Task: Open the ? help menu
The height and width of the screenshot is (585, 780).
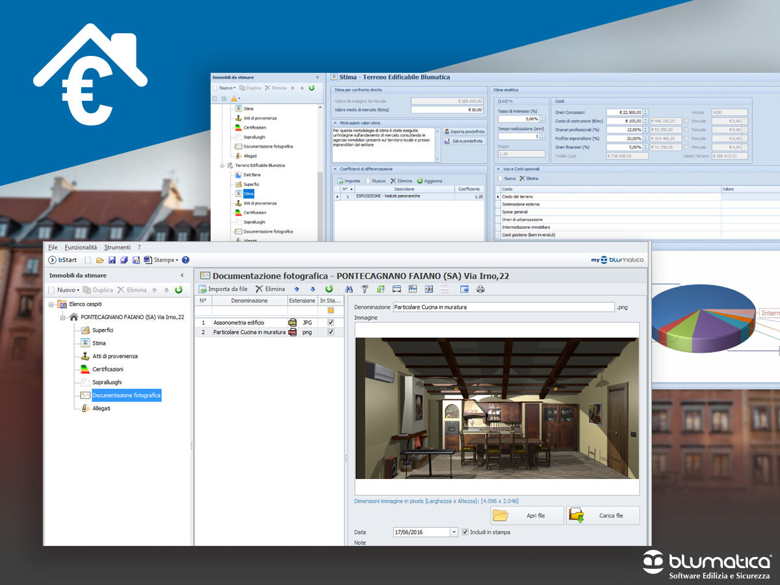Action: [139, 248]
